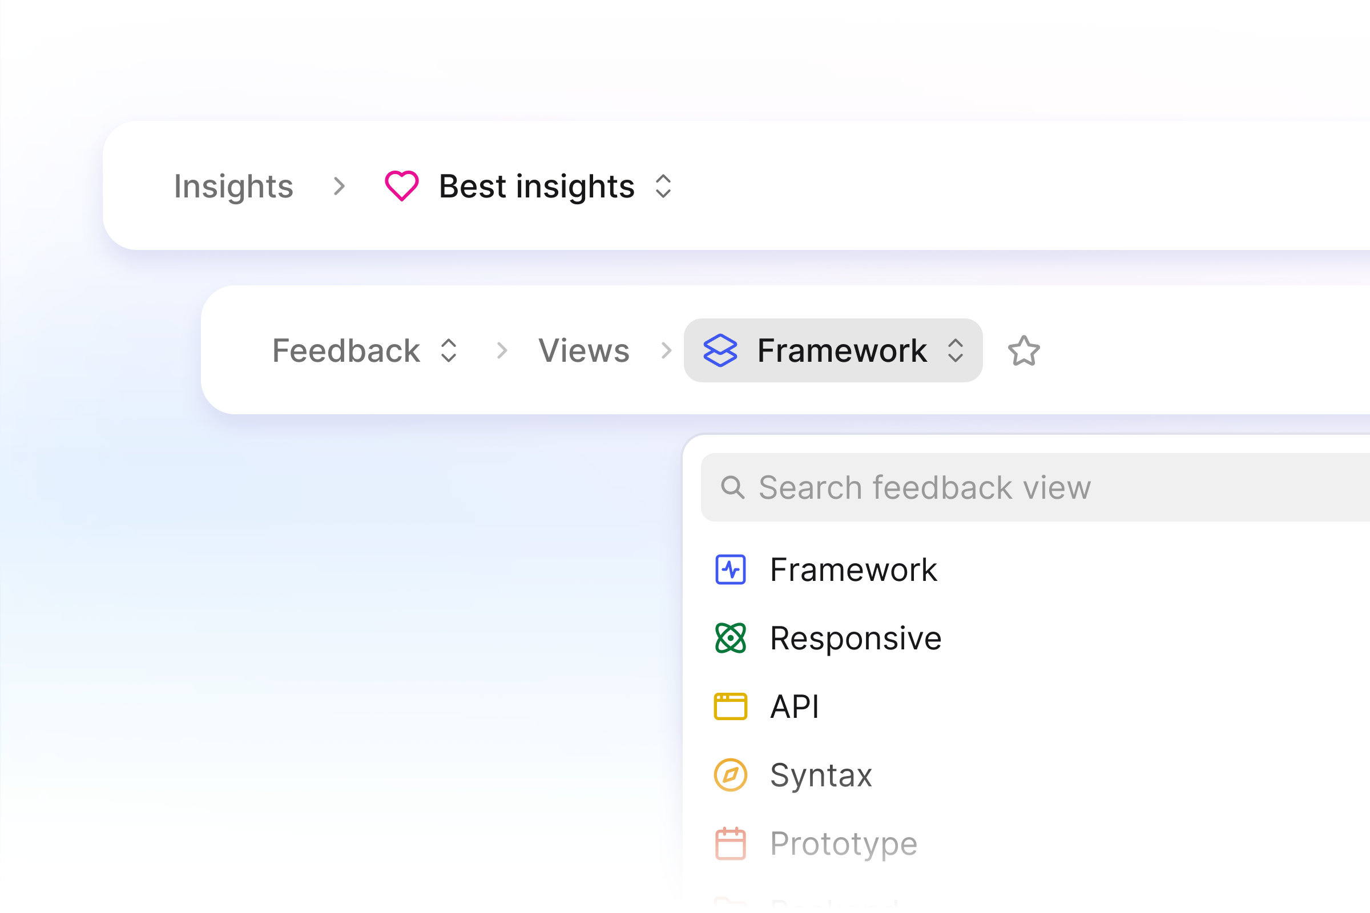Click the blue pulse icon beside Framework item
The height and width of the screenshot is (913, 1370).
(731, 569)
